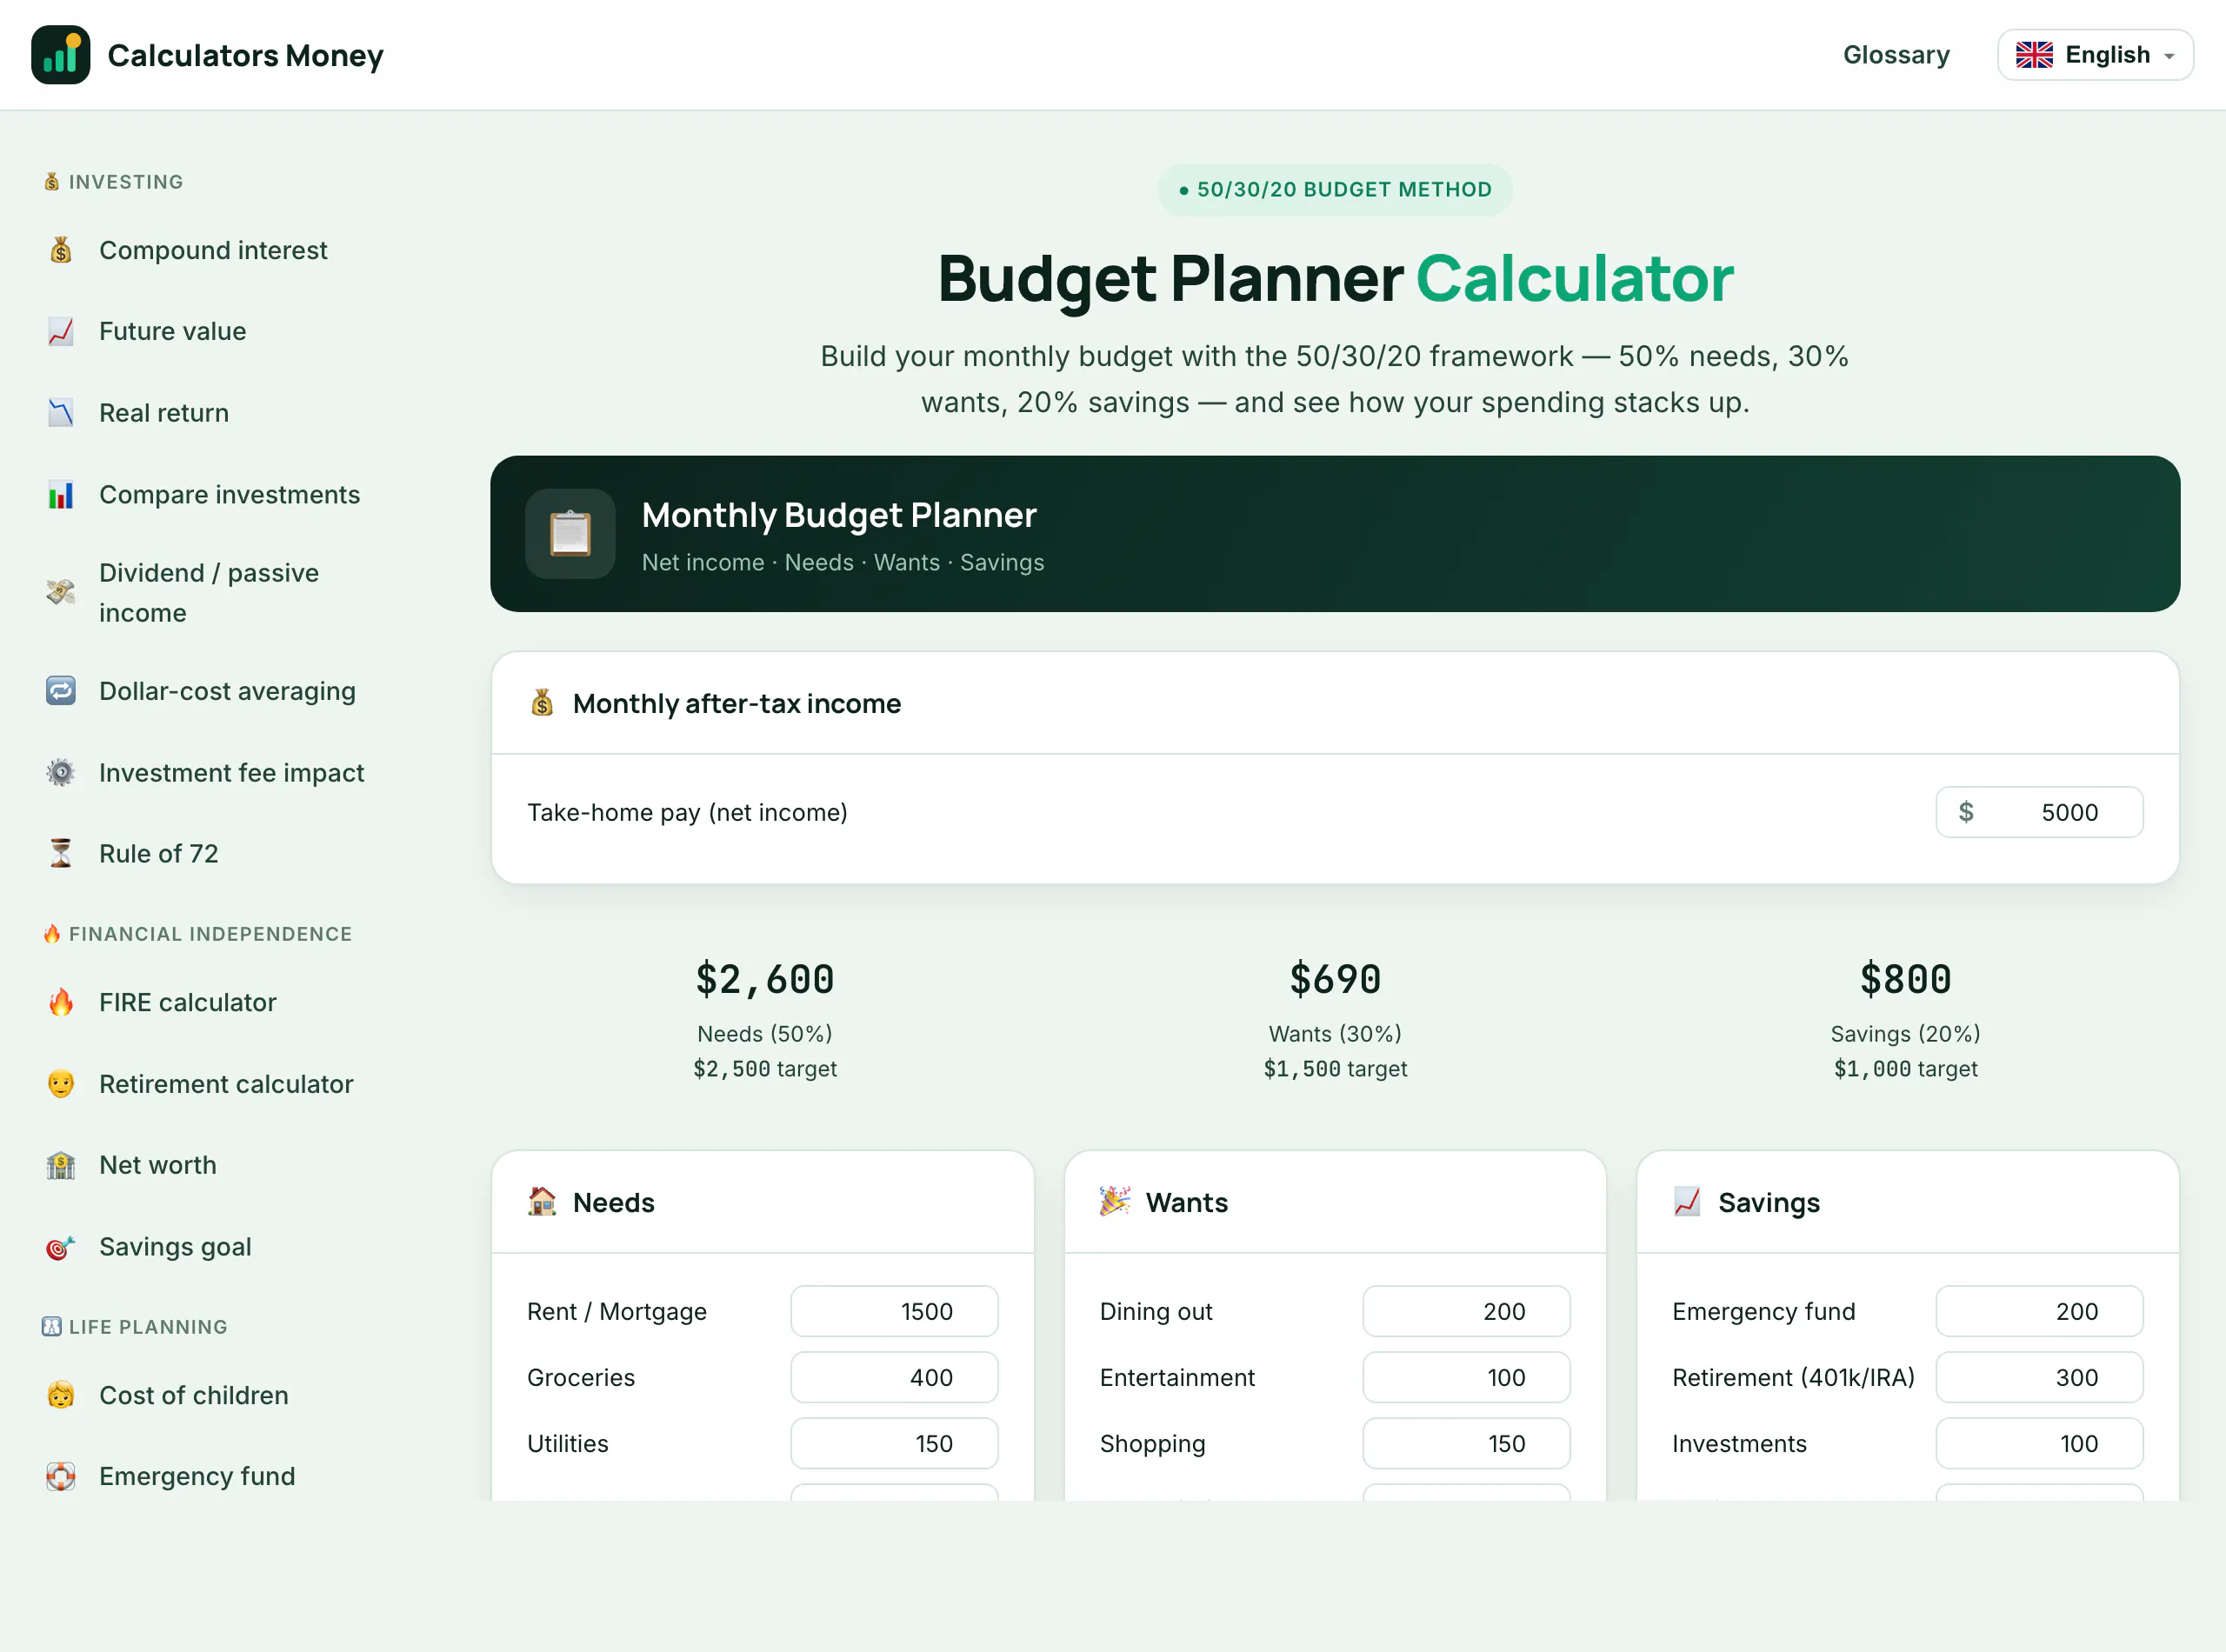Viewport: 2226px width, 1652px height.
Task: Open the Real return calculator
Action: [164, 413]
